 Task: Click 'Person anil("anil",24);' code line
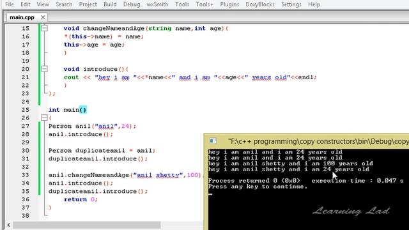click(x=92, y=126)
